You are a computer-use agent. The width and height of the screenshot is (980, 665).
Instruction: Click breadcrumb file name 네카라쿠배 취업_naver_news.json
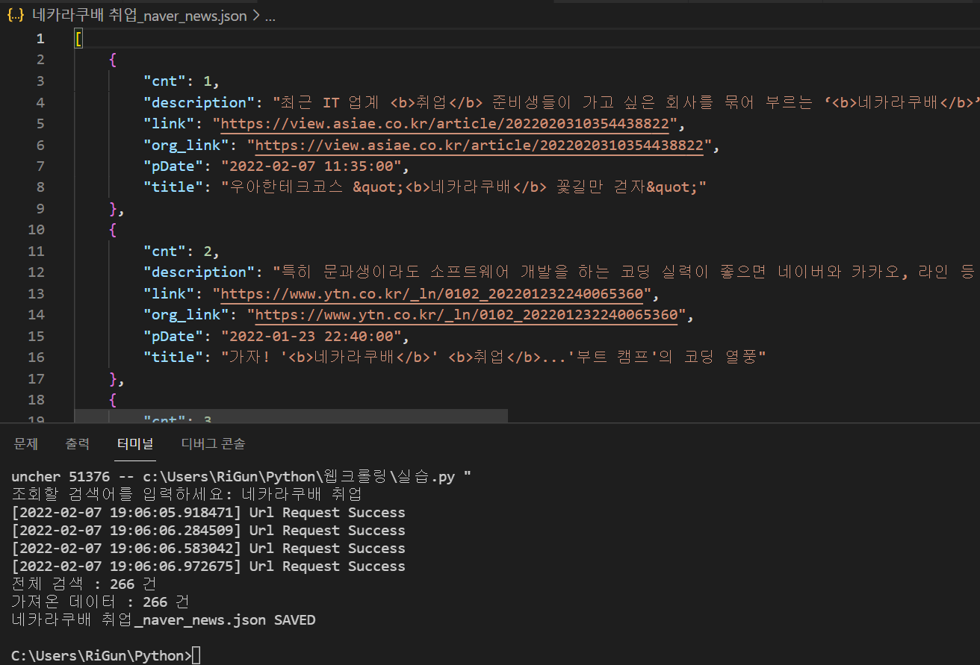(140, 16)
